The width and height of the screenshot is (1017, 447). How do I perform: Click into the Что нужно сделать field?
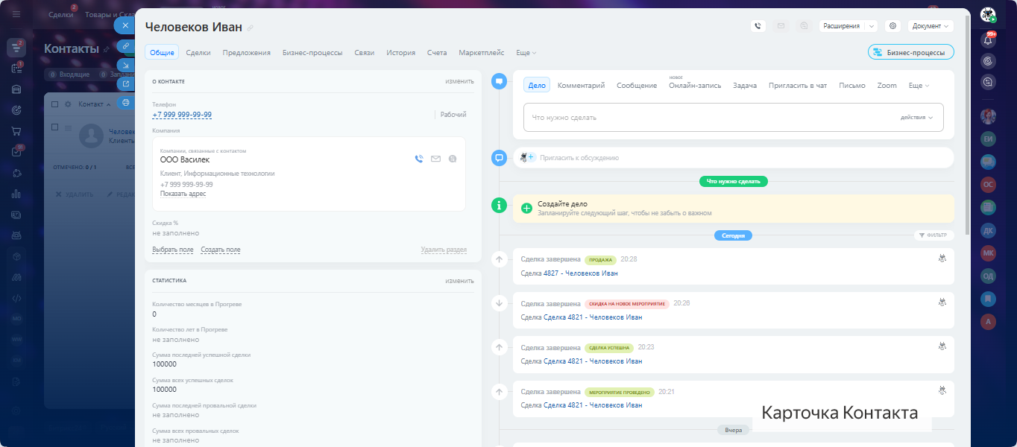708,118
